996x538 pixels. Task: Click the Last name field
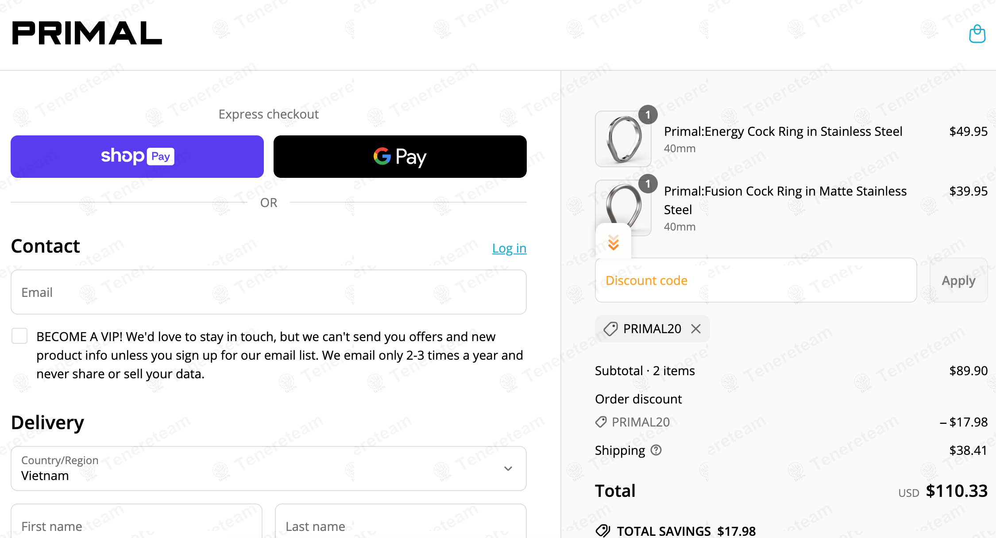[401, 521]
